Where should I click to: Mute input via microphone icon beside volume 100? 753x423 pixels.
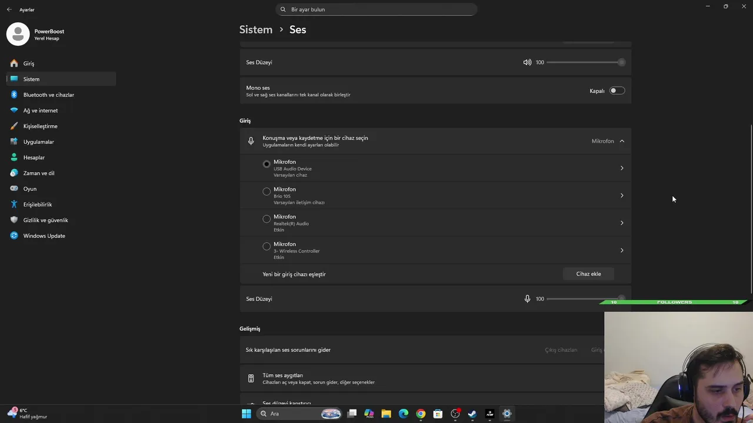(x=527, y=299)
